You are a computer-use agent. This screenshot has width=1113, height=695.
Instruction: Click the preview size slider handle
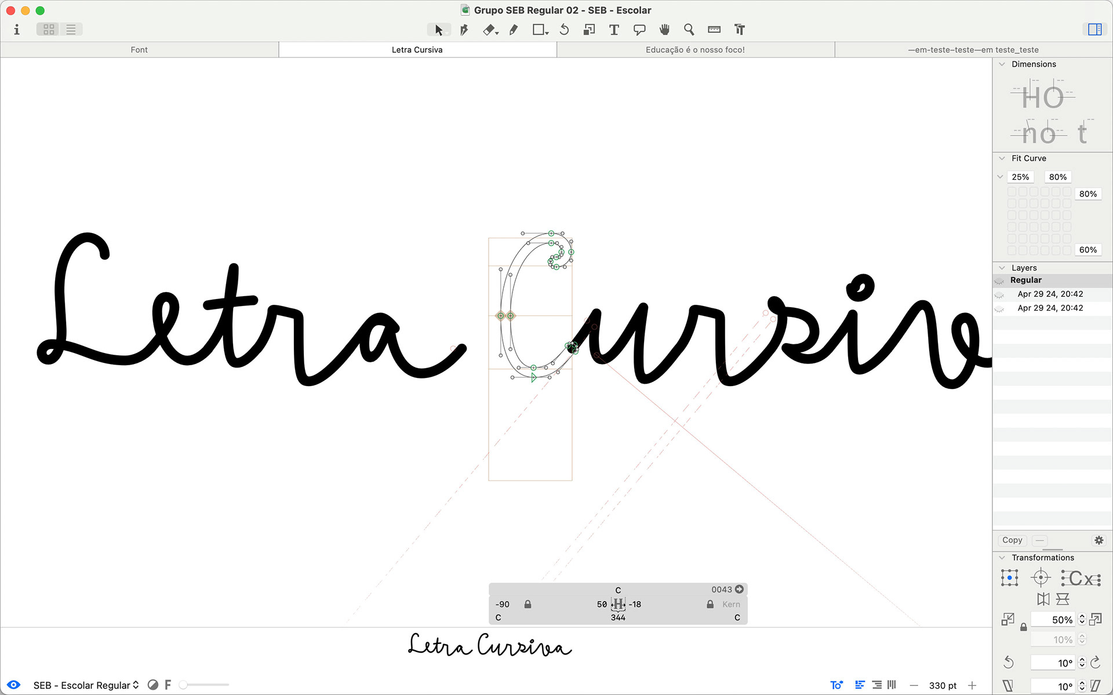click(183, 685)
